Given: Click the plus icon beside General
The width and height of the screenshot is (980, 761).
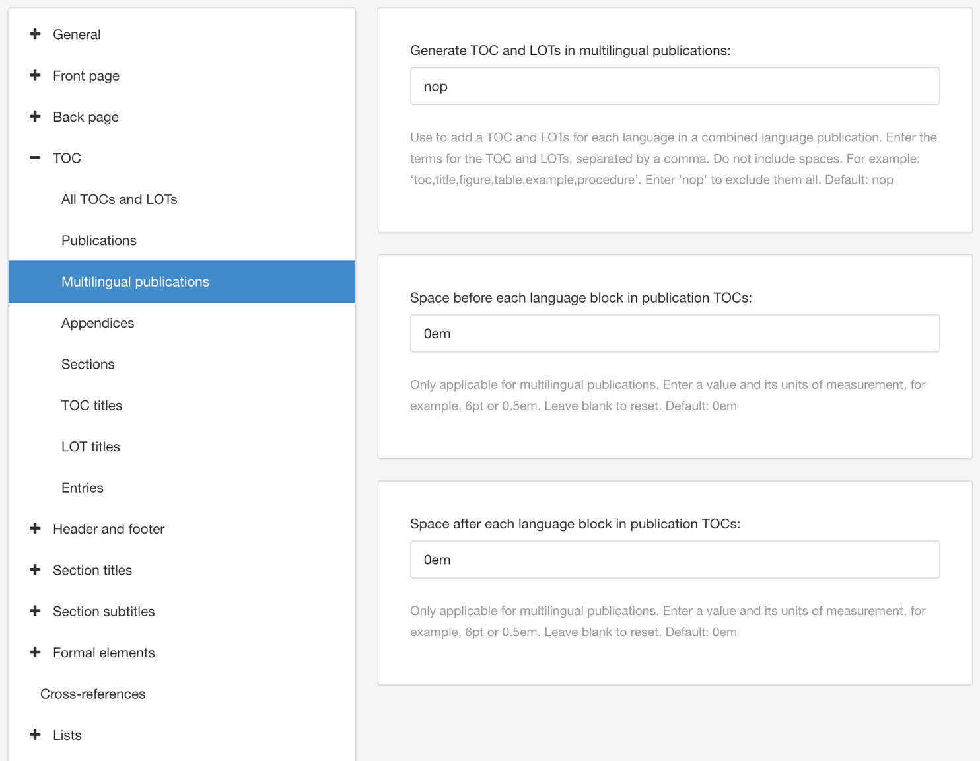Looking at the screenshot, I should coord(35,34).
